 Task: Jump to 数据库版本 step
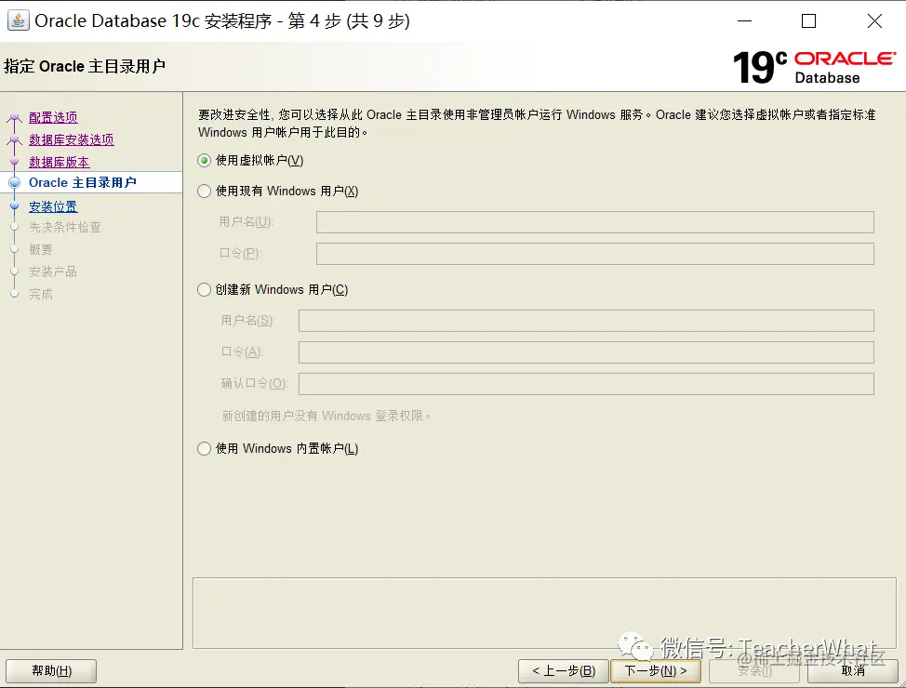tap(60, 162)
